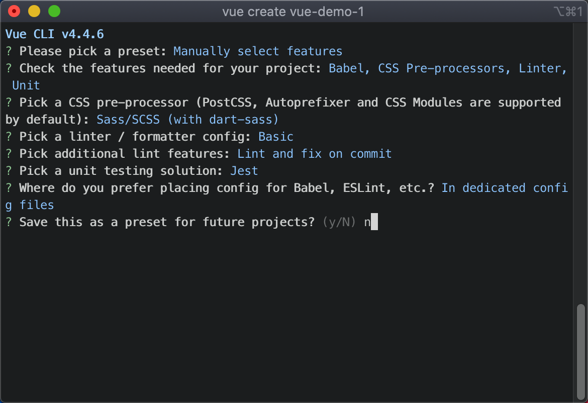Click 'Pick a CSS pre-processor' prompt text

tap(104, 103)
